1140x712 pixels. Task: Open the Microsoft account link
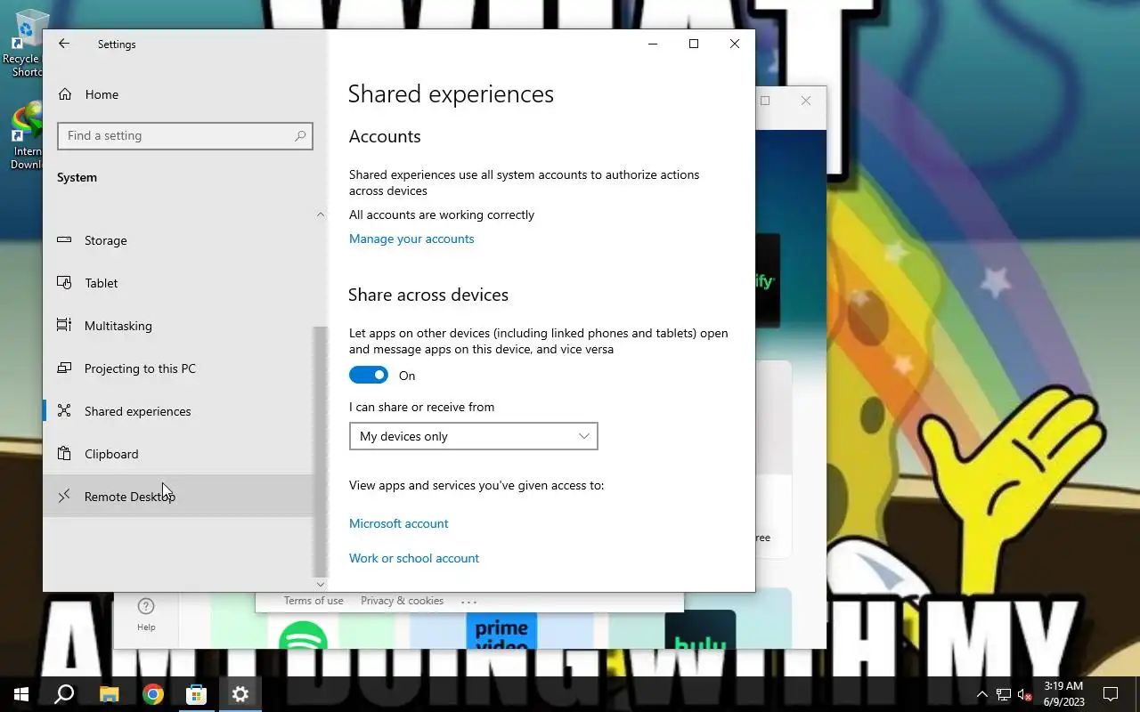pos(398,523)
